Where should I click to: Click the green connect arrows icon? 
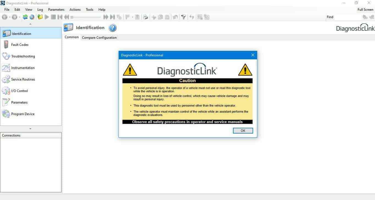click(25, 17)
